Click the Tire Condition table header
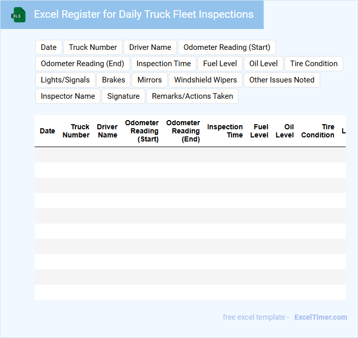Screen dimensions: 358x338 pos(318,131)
